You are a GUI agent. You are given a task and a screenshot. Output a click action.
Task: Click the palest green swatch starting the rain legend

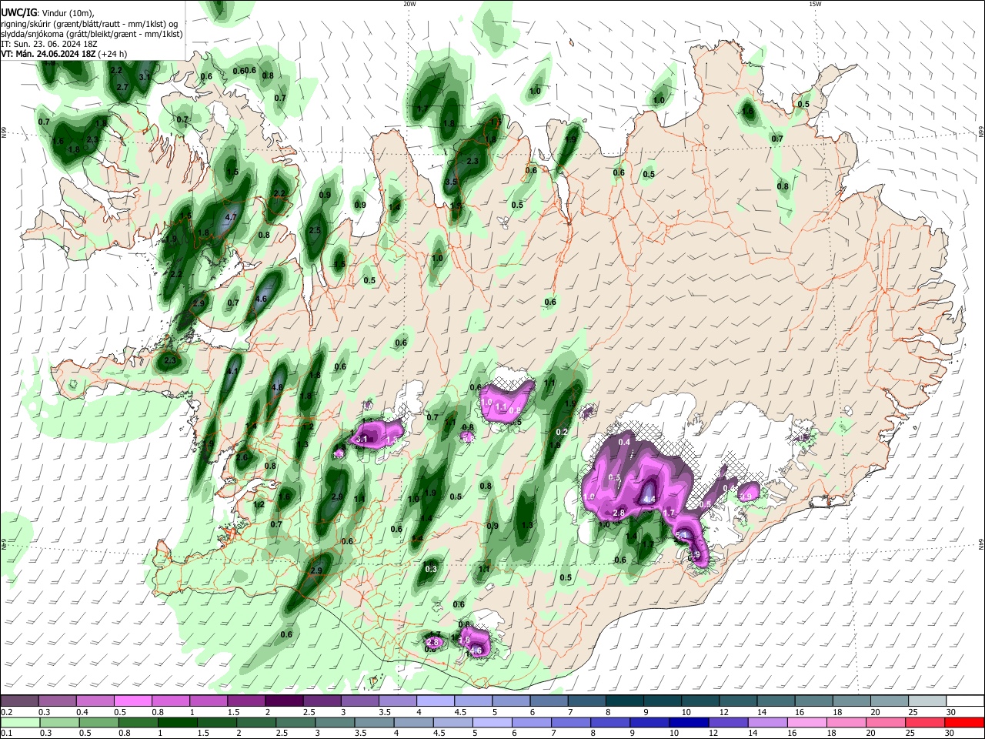(19, 722)
